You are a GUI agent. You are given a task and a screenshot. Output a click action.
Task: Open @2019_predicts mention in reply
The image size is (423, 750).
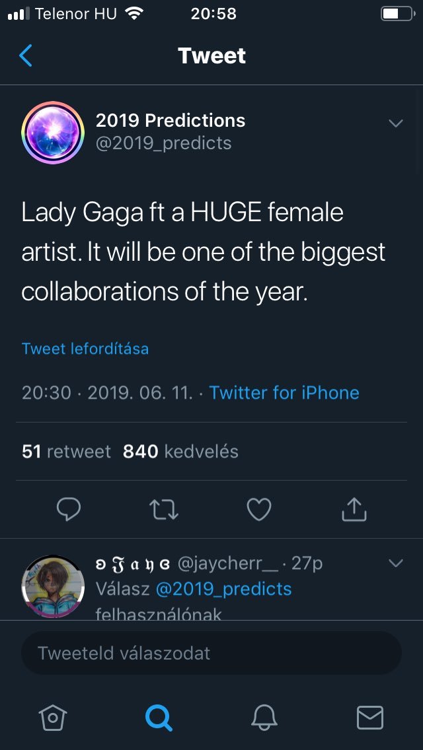[223, 589]
